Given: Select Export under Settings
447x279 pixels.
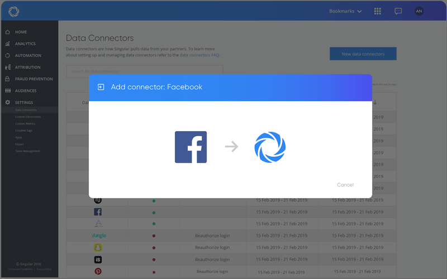Looking at the screenshot, I should [x=20, y=144].
